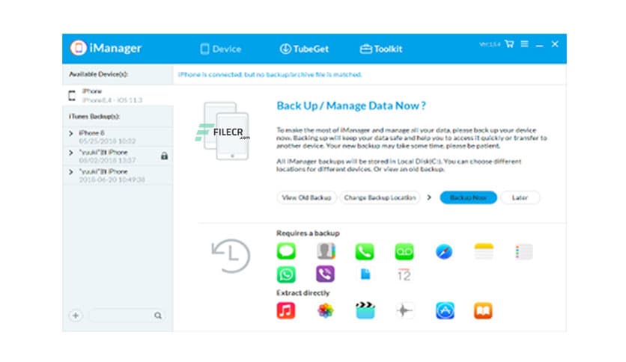Screen dimensions: 626x362
Task: Click the lock icon on encrypted backup
Action: (164, 156)
